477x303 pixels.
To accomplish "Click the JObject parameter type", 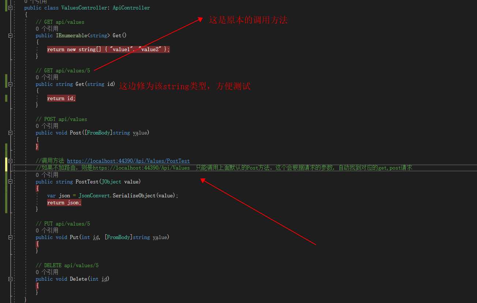I will [x=111, y=182].
